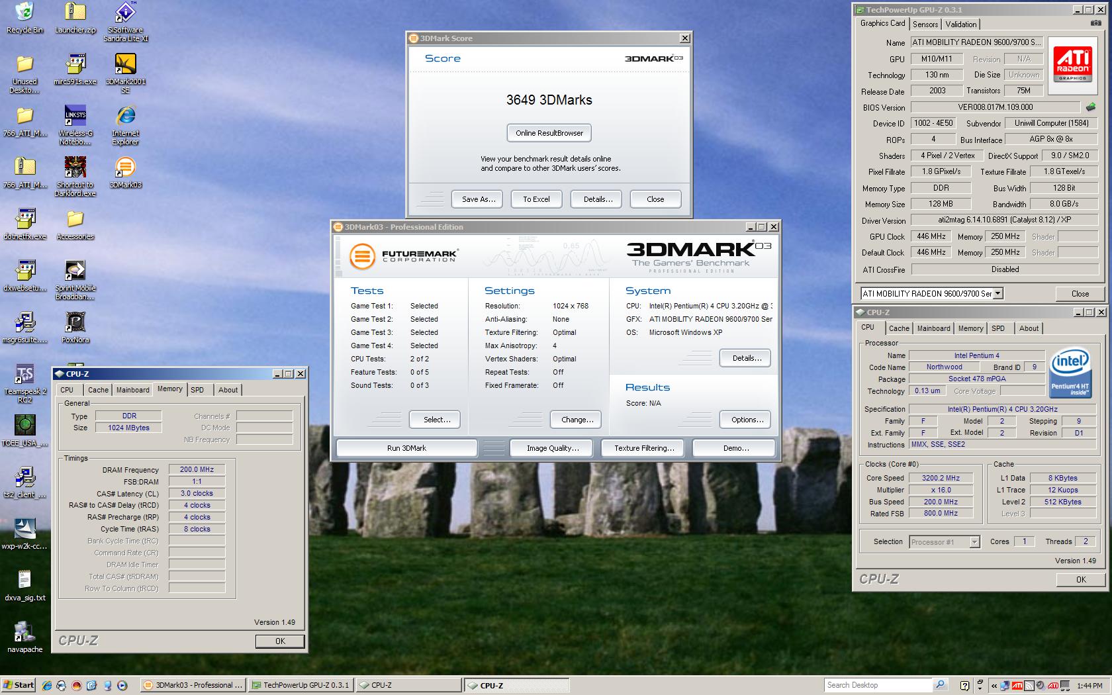The image size is (1112, 695).
Task: Open Cache tab in left CPU-Z window
Action: click(98, 390)
